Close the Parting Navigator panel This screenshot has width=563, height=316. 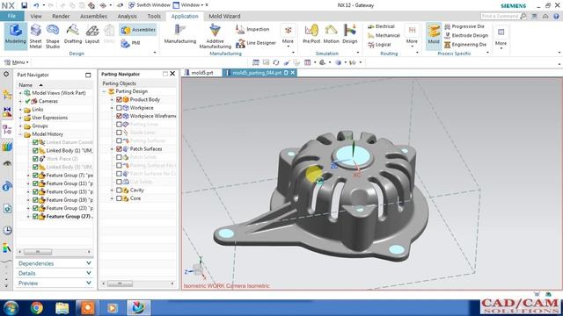click(x=172, y=74)
